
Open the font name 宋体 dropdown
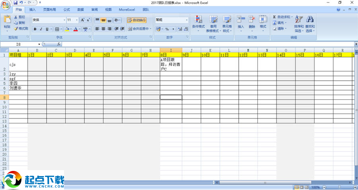(x=64, y=20)
